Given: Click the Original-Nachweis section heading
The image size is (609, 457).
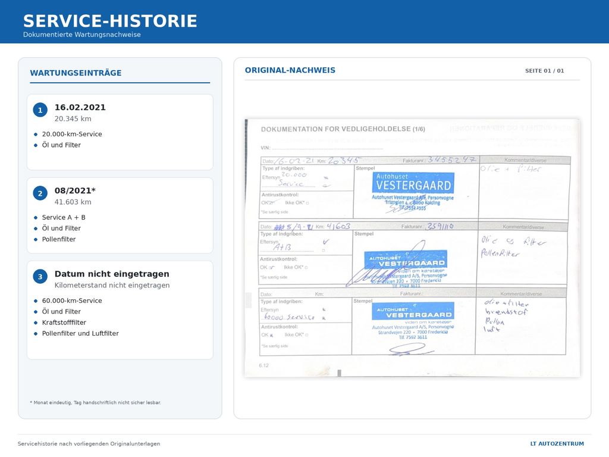Looking at the screenshot, I should 290,70.
